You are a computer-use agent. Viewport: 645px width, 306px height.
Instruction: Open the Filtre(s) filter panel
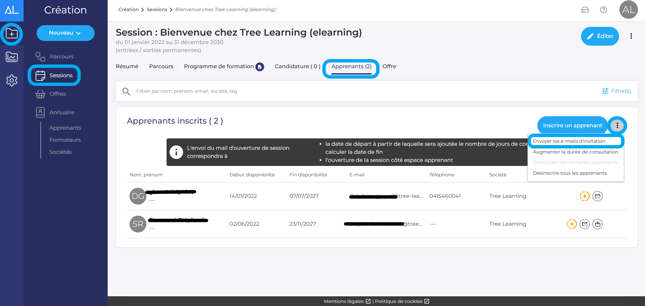(x=616, y=91)
